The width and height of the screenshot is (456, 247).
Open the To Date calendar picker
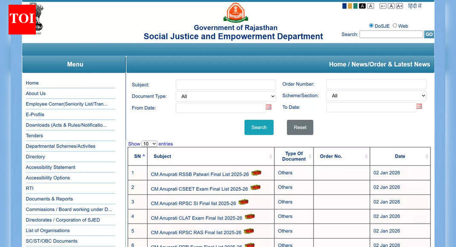(419, 106)
